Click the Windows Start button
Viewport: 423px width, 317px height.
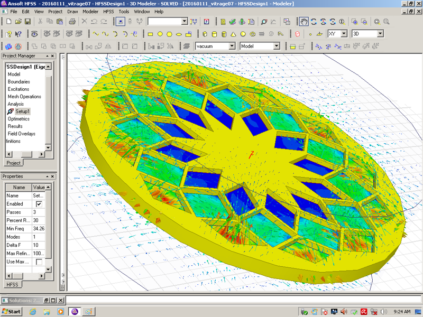click(x=12, y=311)
